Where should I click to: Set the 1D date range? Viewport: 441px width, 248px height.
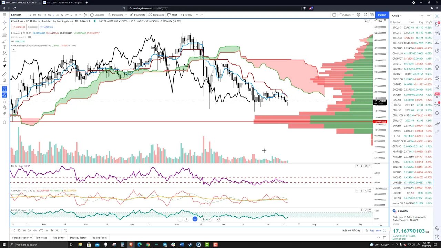(x=14, y=230)
